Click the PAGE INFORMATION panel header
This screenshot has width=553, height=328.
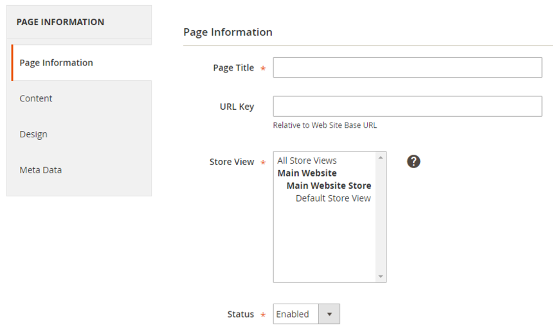(x=60, y=22)
